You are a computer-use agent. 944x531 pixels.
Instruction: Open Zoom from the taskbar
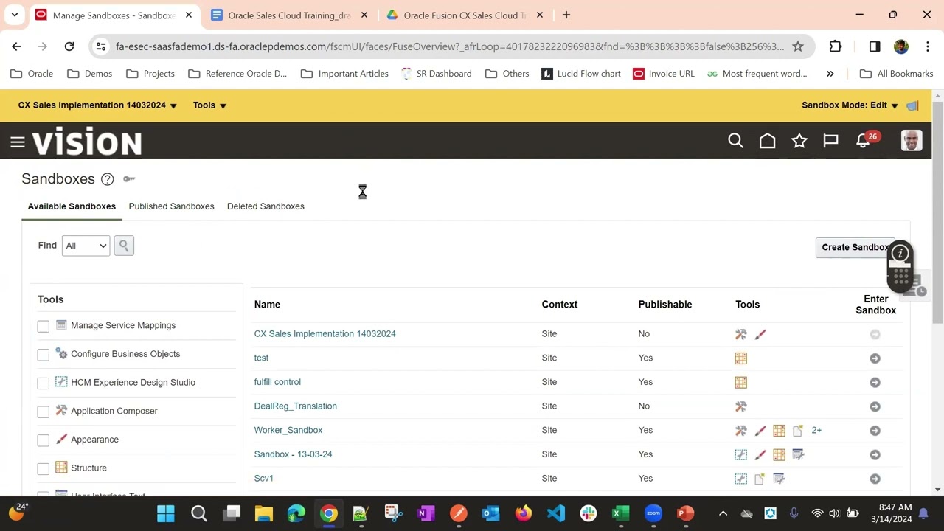(653, 513)
